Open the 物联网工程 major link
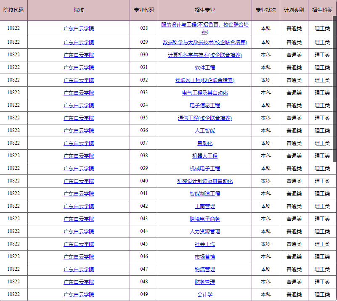Image resolution: width=337 pixels, height=301 pixels. [x=204, y=80]
